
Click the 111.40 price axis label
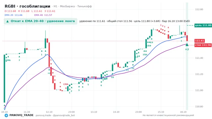tap(199, 58)
